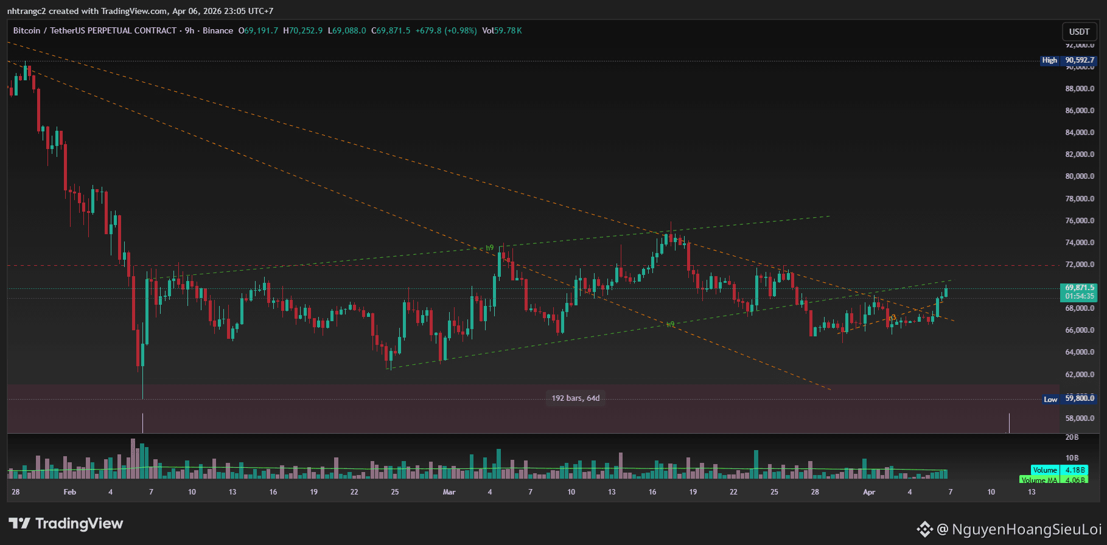Click the Feb date on time axis
This screenshot has height=545, width=1107.
pyautogui.click(x=70, y=492)
